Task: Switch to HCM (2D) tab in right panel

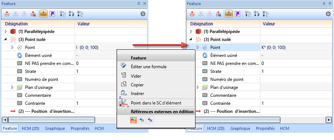Action: point(215,128)
